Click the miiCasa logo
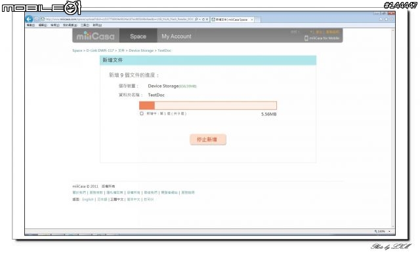Screen dimensions: 420x254 click(x=95, y=36)
